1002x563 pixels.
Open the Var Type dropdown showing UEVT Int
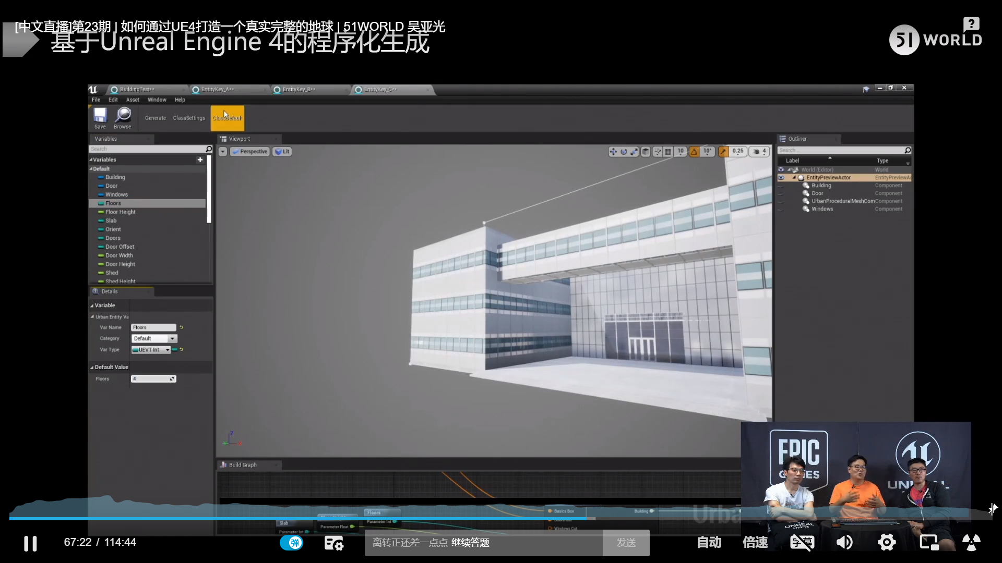click(150, 350)
